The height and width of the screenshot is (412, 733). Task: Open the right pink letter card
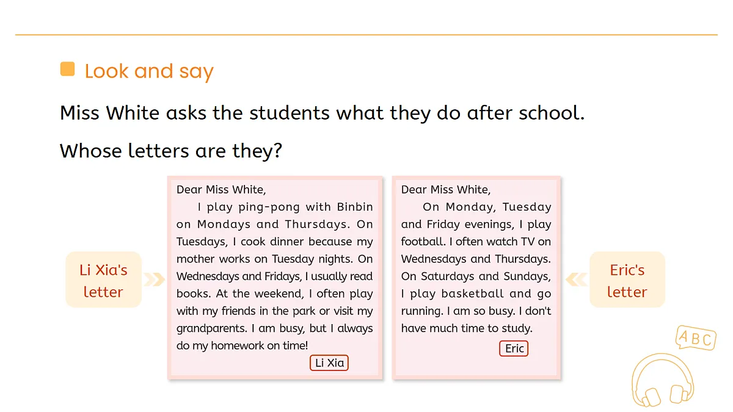point(476,278)
